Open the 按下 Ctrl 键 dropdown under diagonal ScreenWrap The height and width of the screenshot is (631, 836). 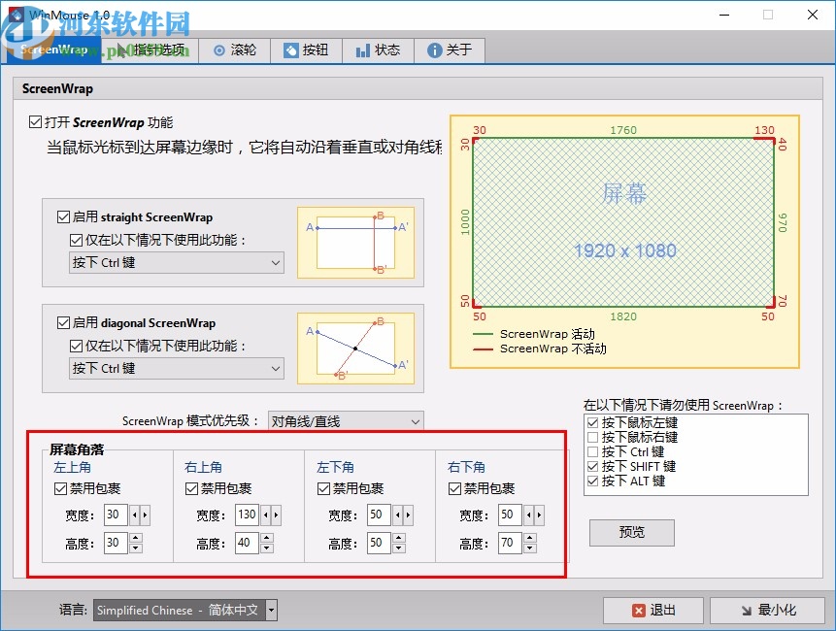pos(177,368)
